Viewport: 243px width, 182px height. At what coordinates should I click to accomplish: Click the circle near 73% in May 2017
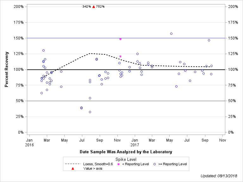tap(176, 87)
